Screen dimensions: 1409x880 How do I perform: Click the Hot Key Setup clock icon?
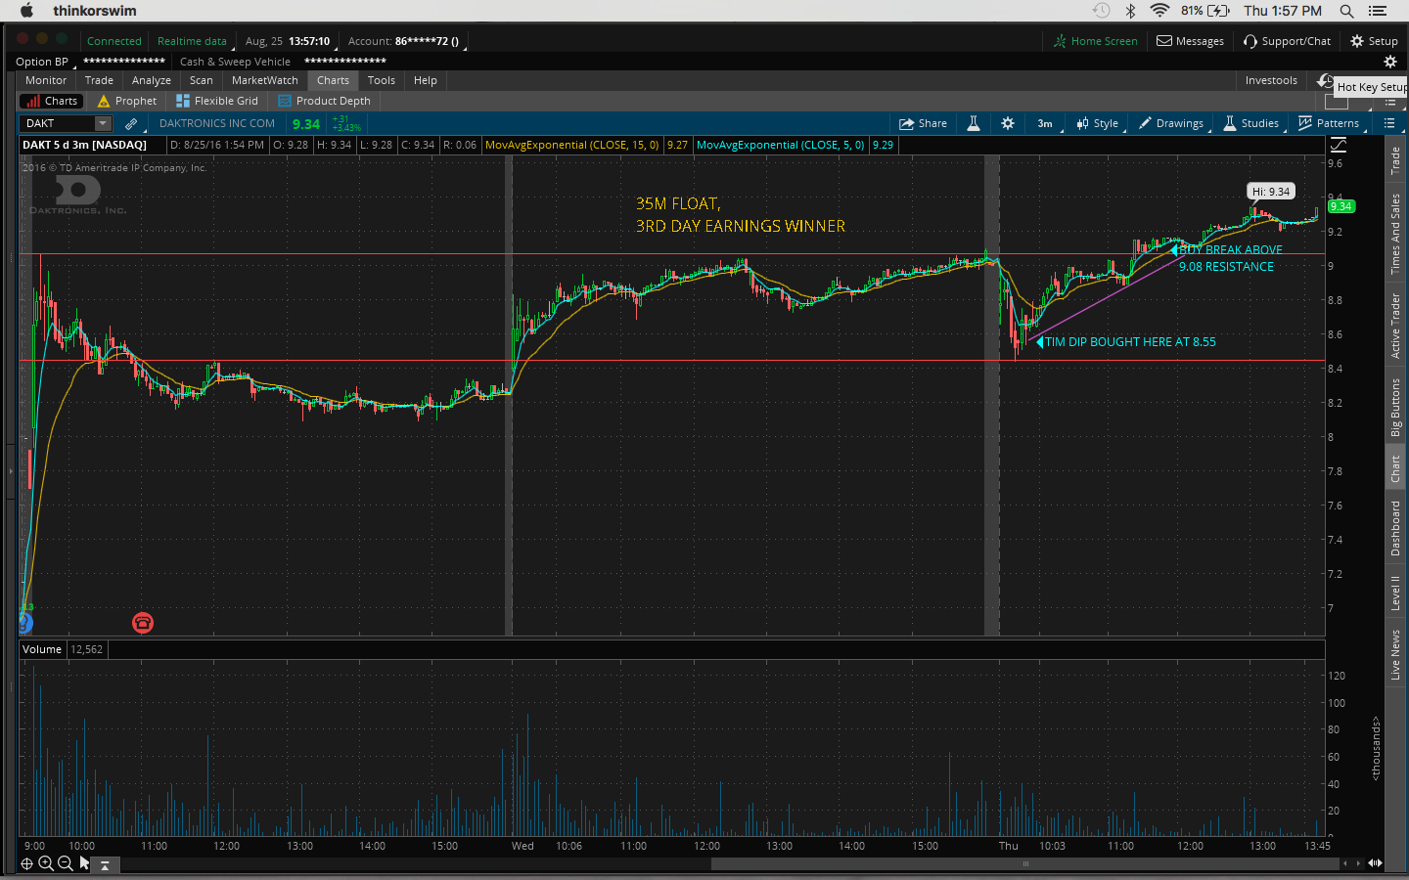(x=1325, y=81)
